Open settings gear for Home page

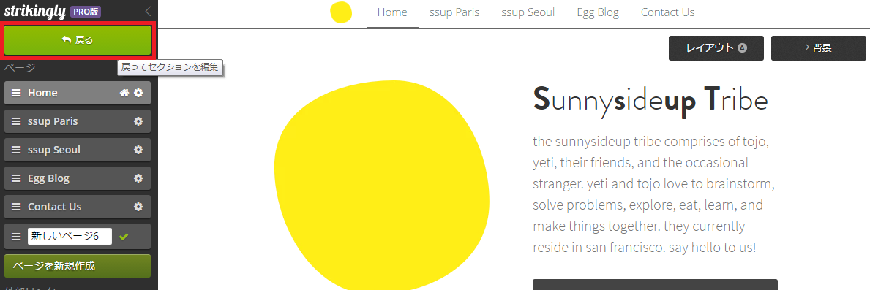pyautogui.click(x=138, y=93)
